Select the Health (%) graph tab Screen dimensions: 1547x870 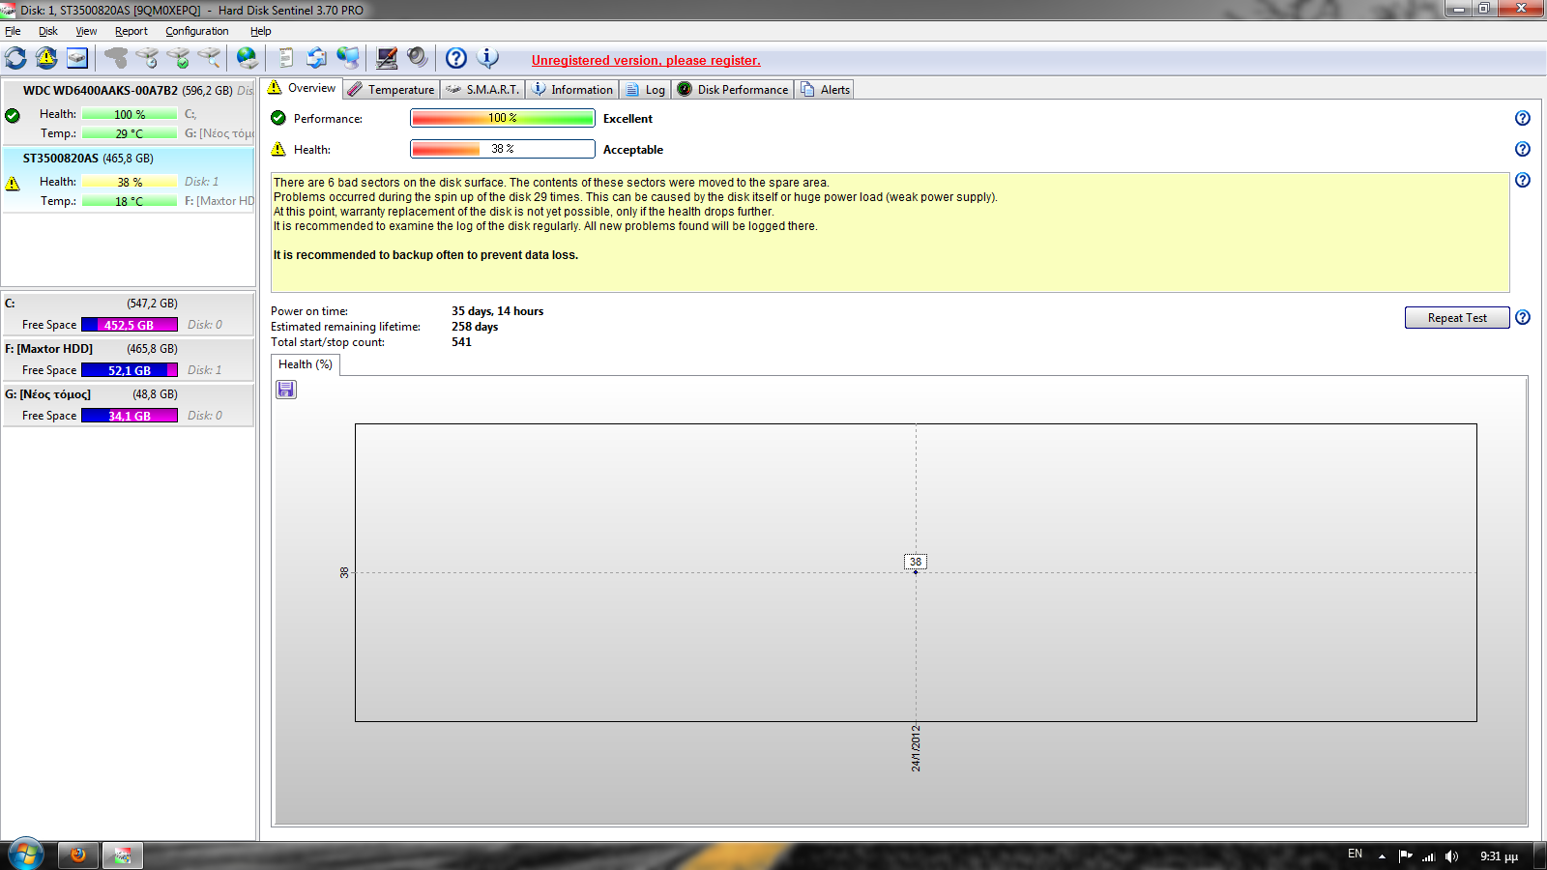tap(306, 364)
